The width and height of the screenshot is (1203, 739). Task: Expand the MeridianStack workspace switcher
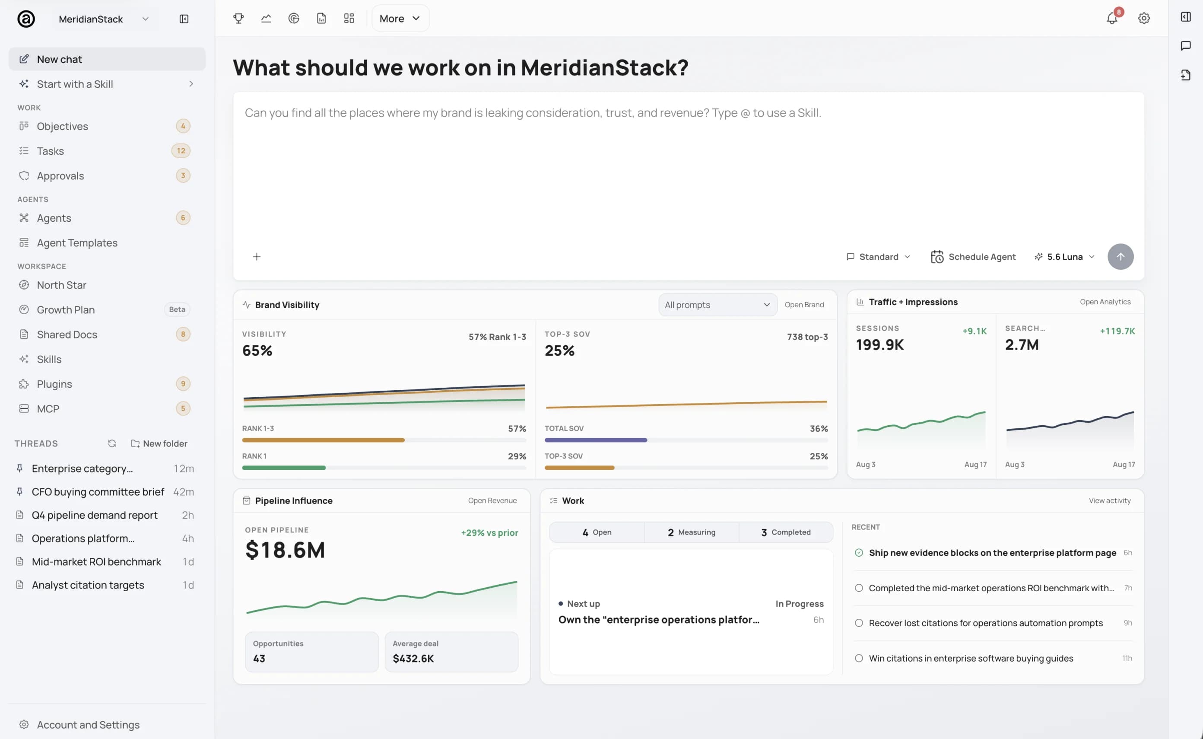pos(104,19)
